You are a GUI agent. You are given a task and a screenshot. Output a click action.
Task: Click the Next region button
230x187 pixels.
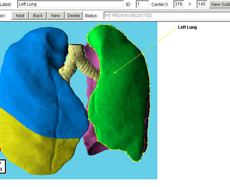pos(20,15)
